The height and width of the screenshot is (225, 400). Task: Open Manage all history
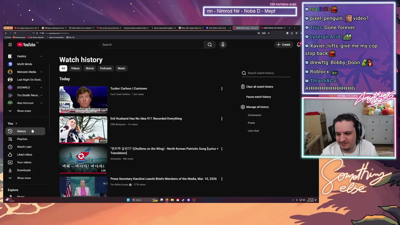[x=255, y=107]
